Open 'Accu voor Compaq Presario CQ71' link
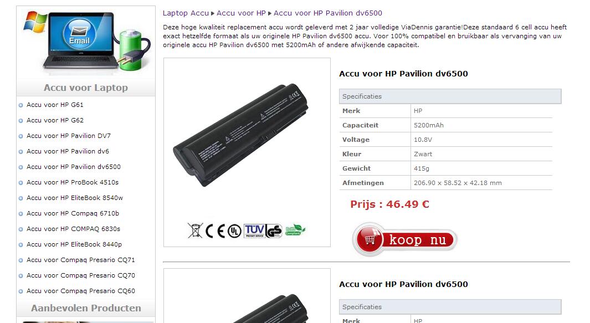This screenshot has height=323, width=590. pyautogui.click(x=80, y=260)
